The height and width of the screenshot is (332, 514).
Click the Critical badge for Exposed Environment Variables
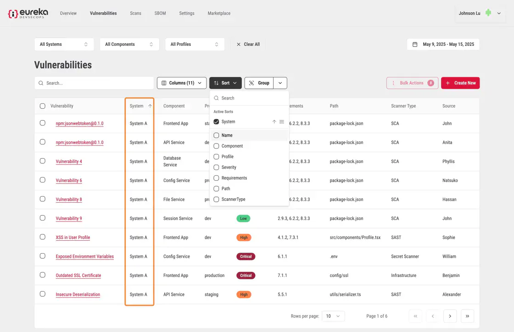pyautogui.click(x=246, y=256)
